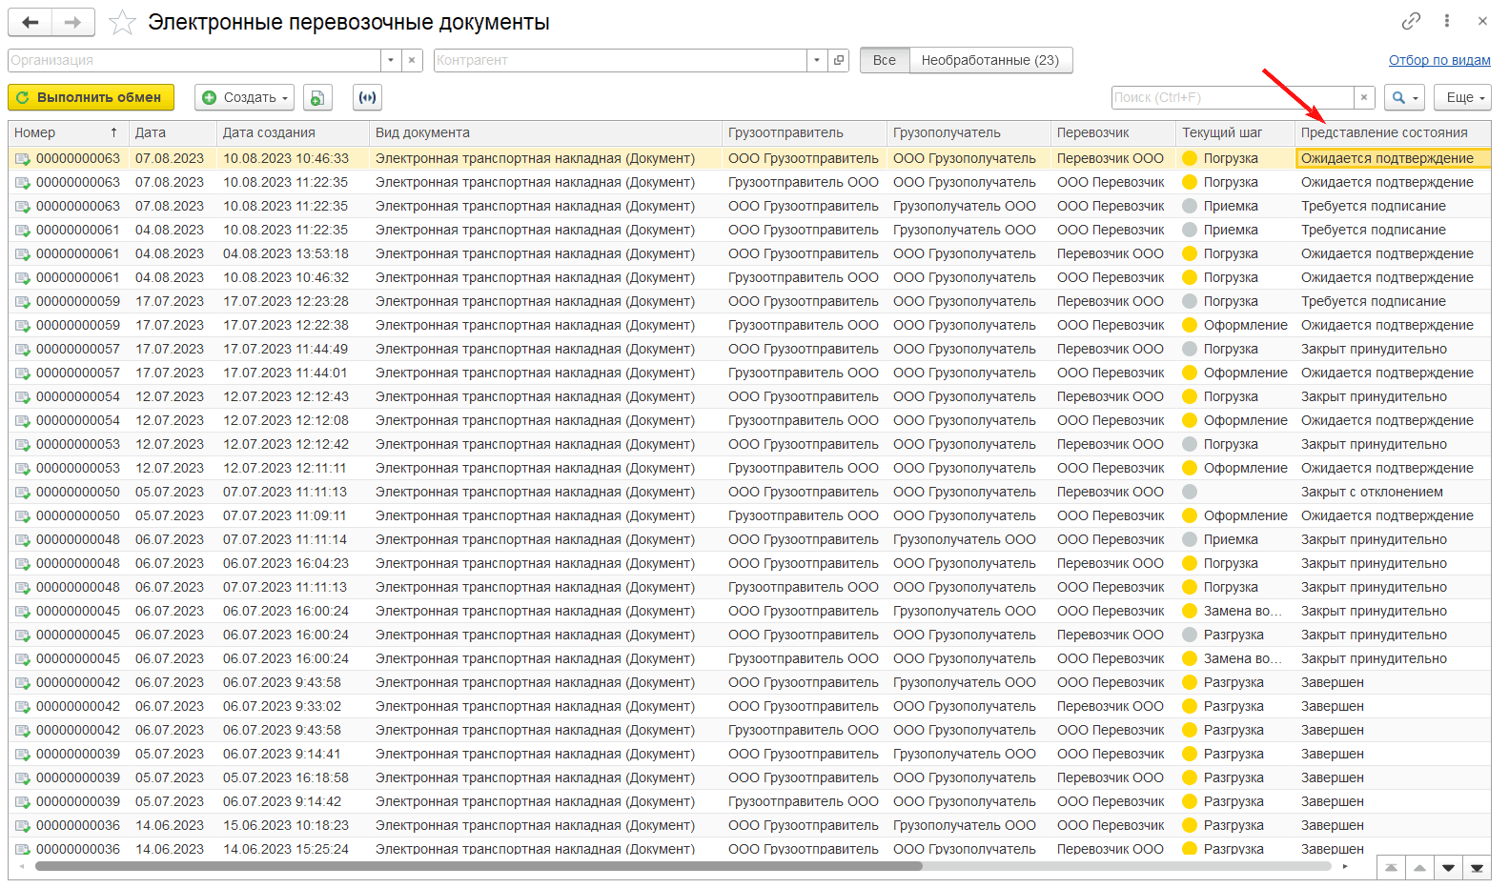Click the grey step circle in the row created 07.07.2023 11:11:14
The width and height of the screenshot is (1509, 888).
click(x=1190, y=539)
